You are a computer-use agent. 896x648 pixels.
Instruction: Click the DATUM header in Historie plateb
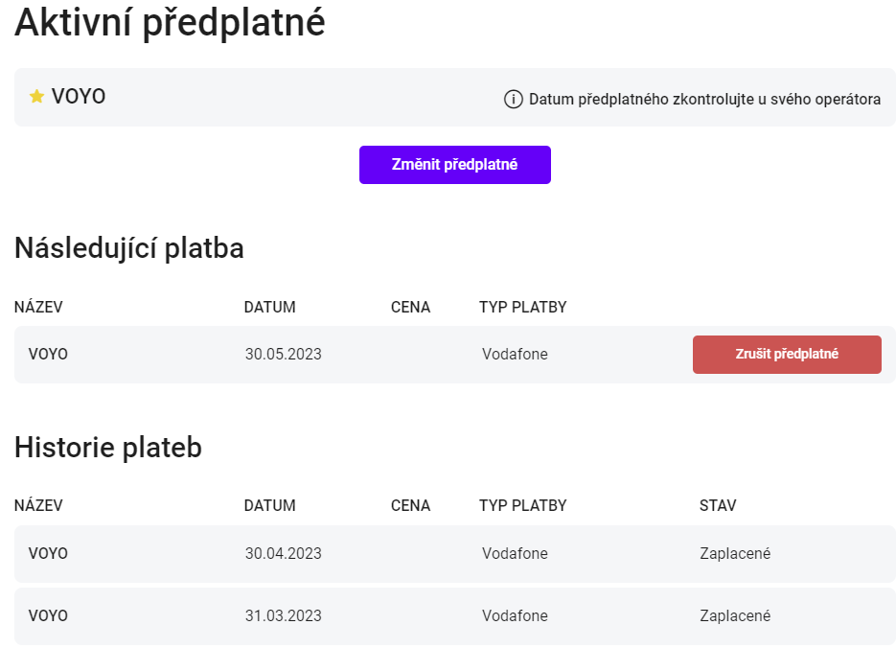click(x=269, y=506)
